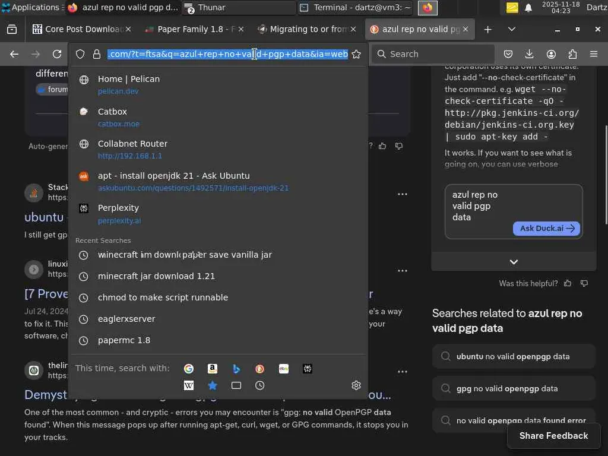Search this time with Google

tap(189, 369)
